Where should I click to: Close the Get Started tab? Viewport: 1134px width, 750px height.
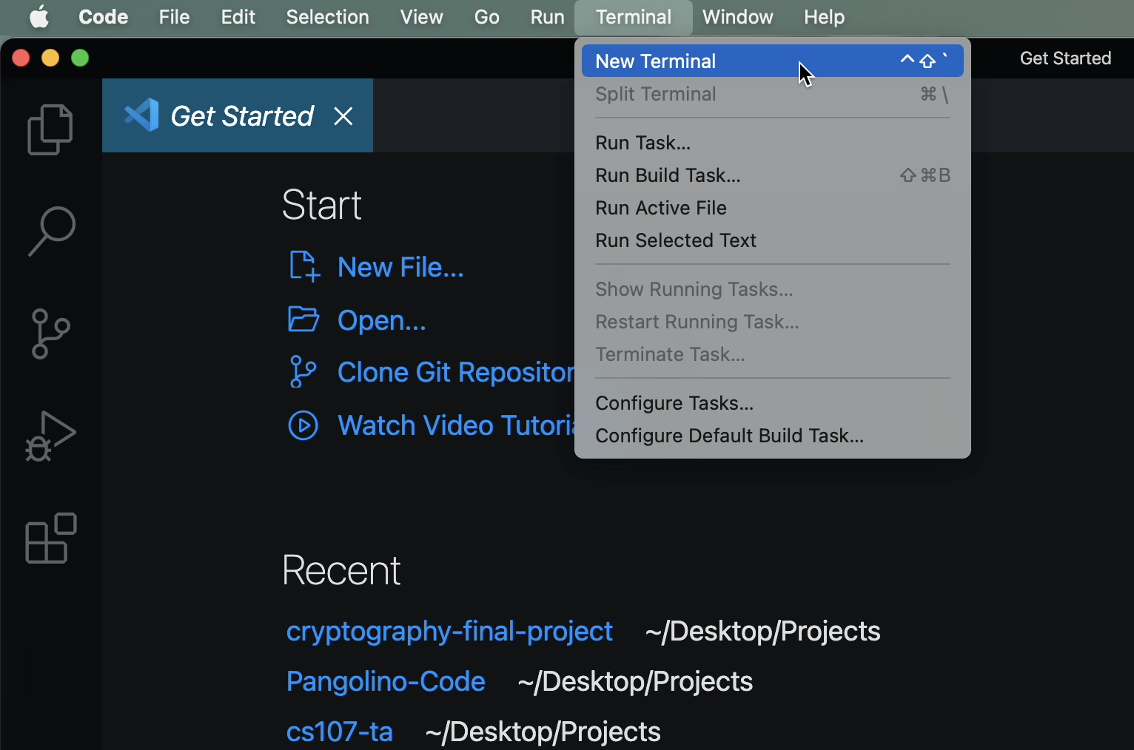coord(343,116)
